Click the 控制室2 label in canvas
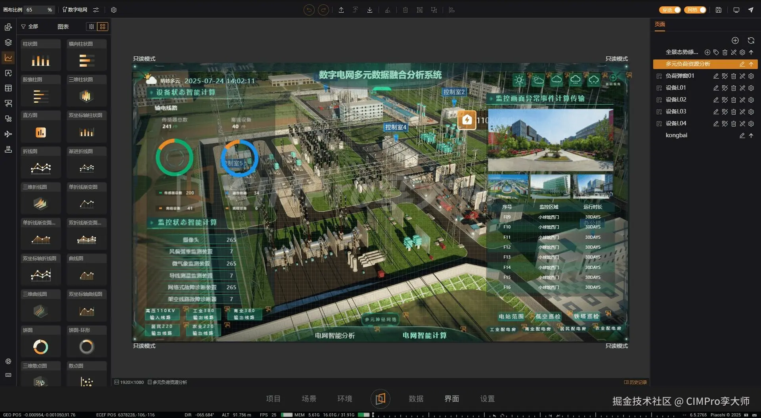The image size is (761, 418). 454,92
